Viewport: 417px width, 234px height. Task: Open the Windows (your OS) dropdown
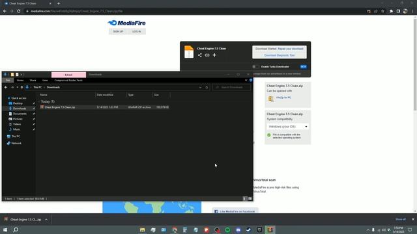coord(287,127)
